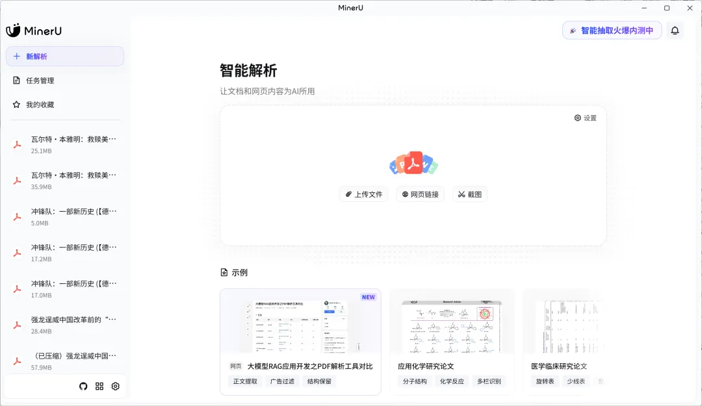Open the 17.0MB 冲锋队 file
The height and width of the screenshot is (406, 702).
(x=65, y=289)
